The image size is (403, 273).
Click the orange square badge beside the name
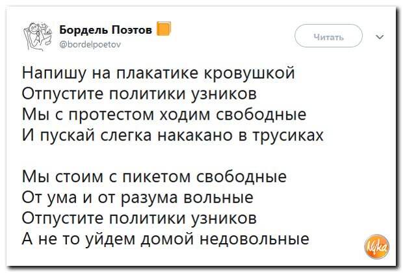click(x=163, y=29)
